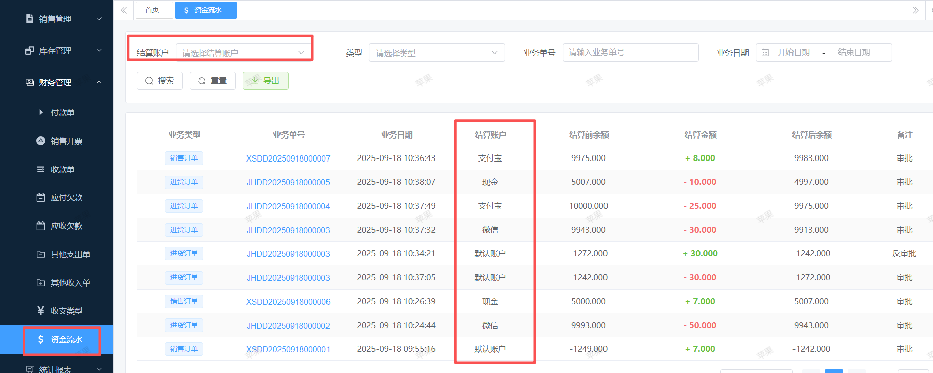Click the 业务单号 input field

(630, 52)
